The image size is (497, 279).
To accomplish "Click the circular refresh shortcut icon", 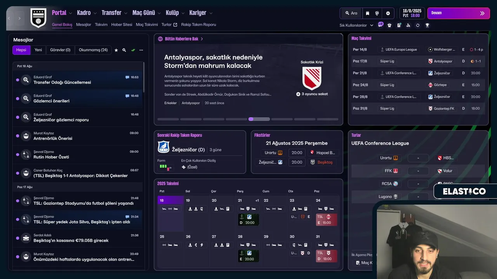I will point(417,25).
